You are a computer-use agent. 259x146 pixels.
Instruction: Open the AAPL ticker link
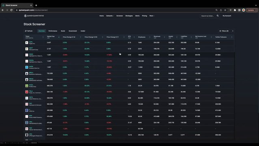[x=31, y=42]
